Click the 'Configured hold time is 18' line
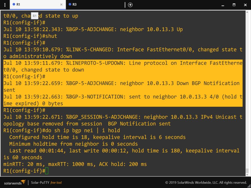Image resolution: width=251 pixels, height=188 pixels. [x=97, y=137]
